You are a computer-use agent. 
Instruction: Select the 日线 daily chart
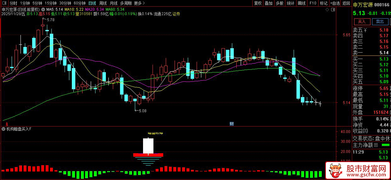(92, 3)
